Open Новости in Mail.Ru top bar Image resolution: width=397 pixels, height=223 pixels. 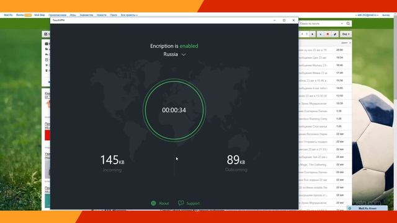coord(102,15)
